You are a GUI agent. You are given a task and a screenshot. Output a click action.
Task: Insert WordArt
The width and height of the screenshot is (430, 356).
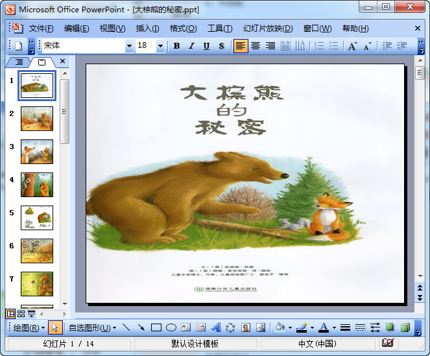click(x=216, y=327)
